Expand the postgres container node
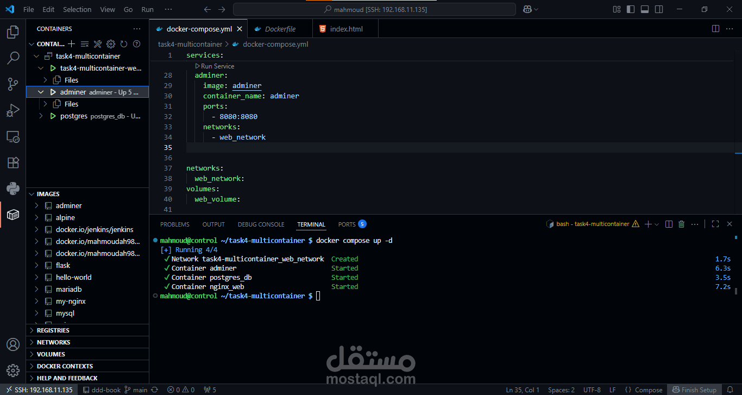742x395 pixels. [x=41, y=116]
